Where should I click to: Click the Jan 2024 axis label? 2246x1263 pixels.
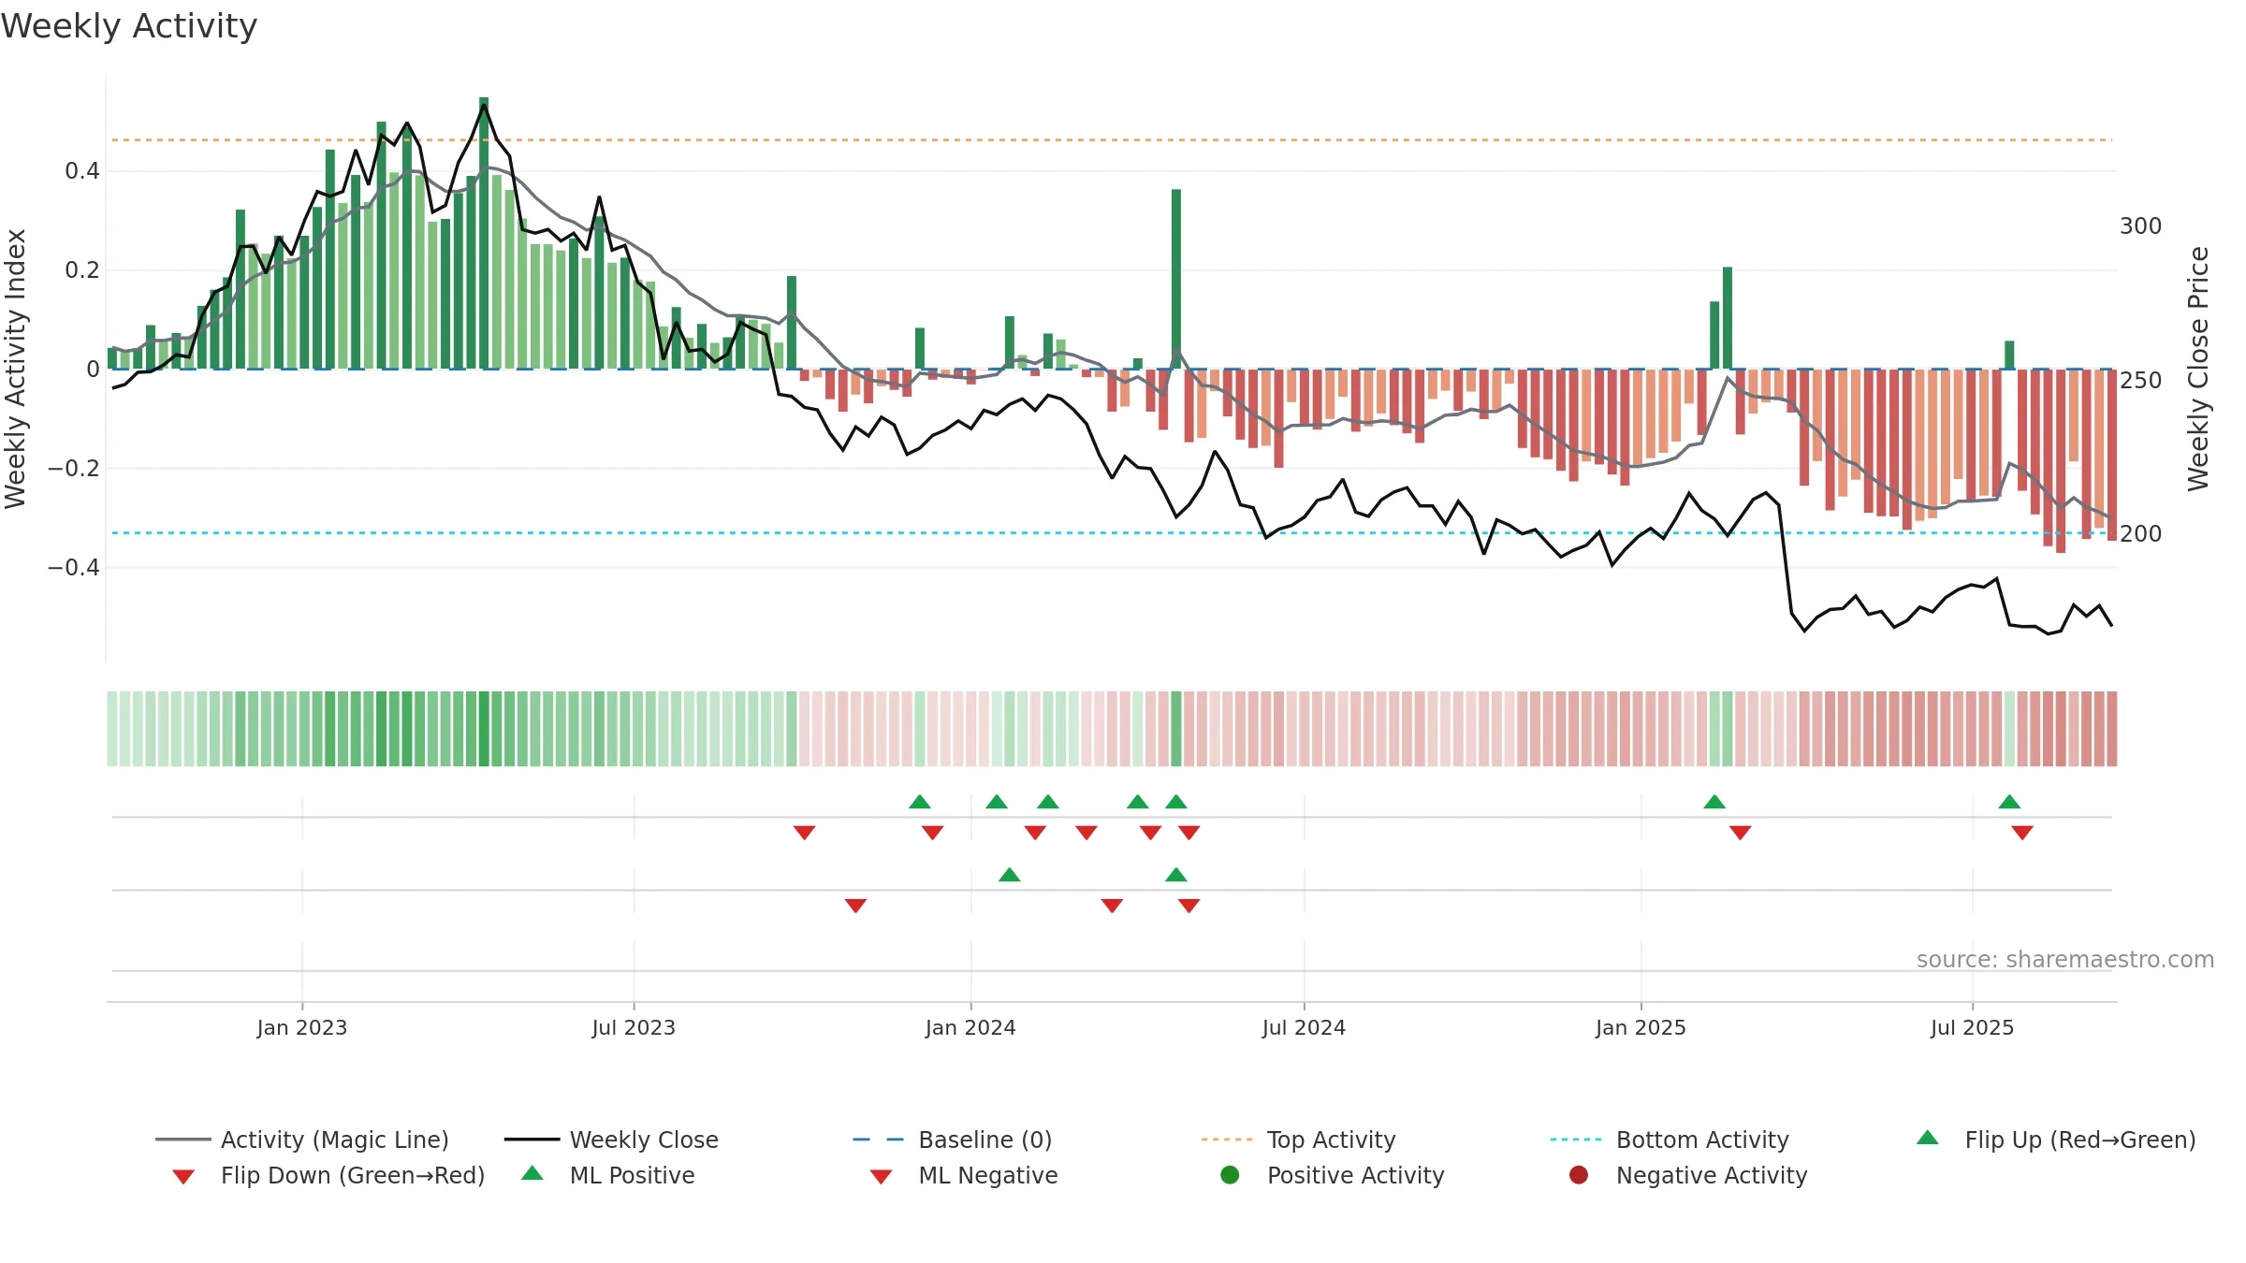pyautogui.click(x=970, y=1028)
